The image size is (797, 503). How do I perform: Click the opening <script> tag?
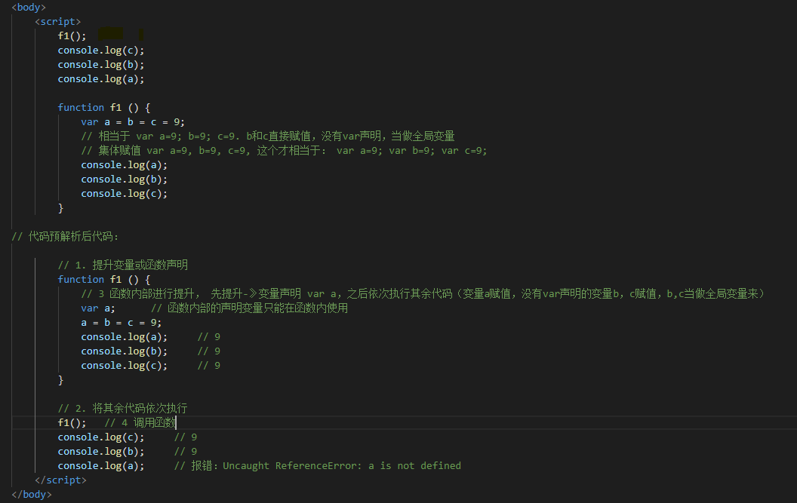57,21
